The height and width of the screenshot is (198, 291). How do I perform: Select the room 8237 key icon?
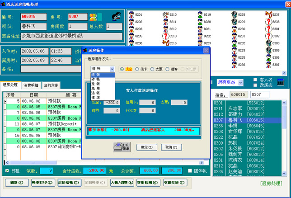[268, 15]
